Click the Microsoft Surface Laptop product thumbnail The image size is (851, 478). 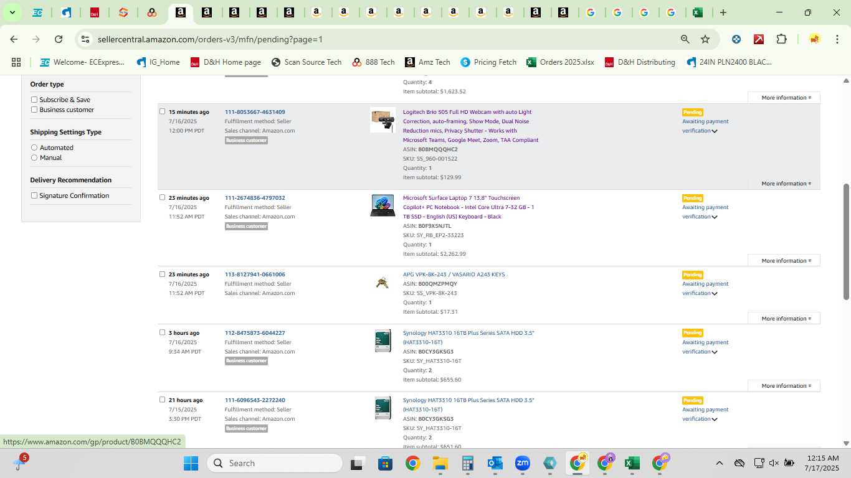[x=383, y=205]
